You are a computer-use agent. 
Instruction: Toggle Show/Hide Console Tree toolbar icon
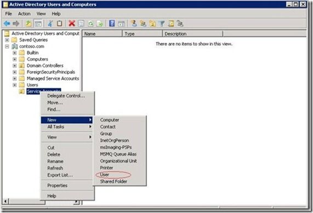(38, 24)
